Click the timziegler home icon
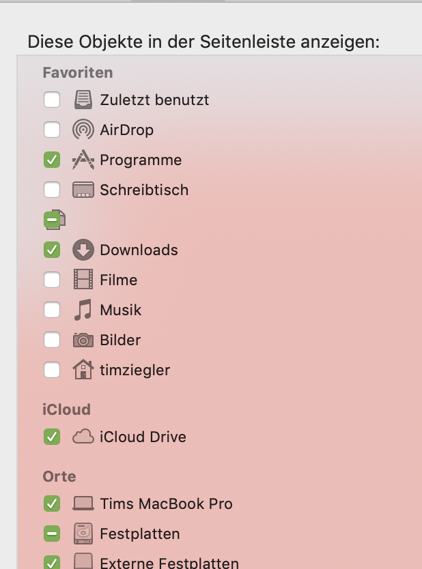The width and height of the screenshot is (422, 569). [83, 370]
